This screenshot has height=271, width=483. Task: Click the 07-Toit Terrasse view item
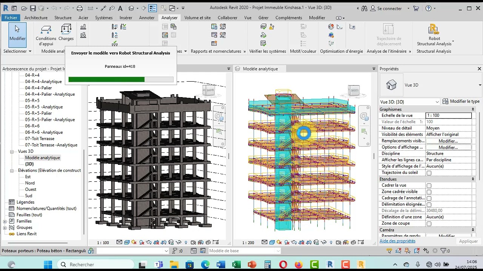pos(40,139)
